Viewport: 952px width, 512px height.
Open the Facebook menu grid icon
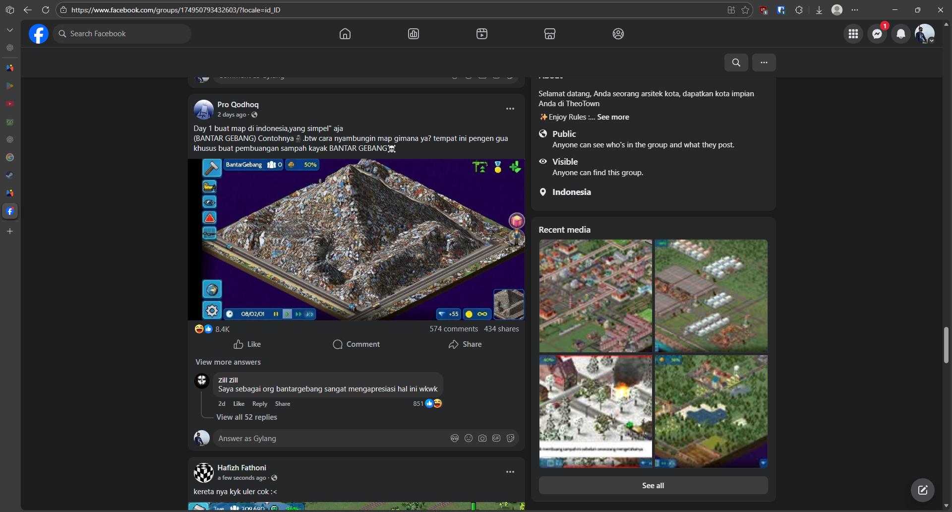point(853,34)
